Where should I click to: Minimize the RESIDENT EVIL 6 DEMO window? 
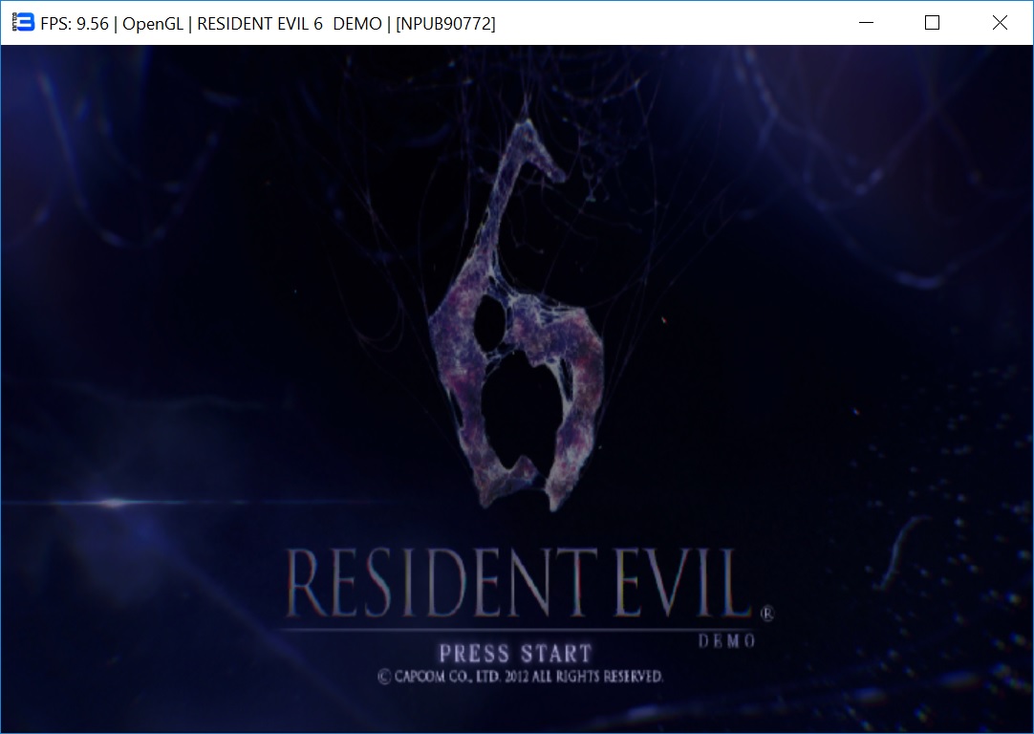tap(867, 22)
